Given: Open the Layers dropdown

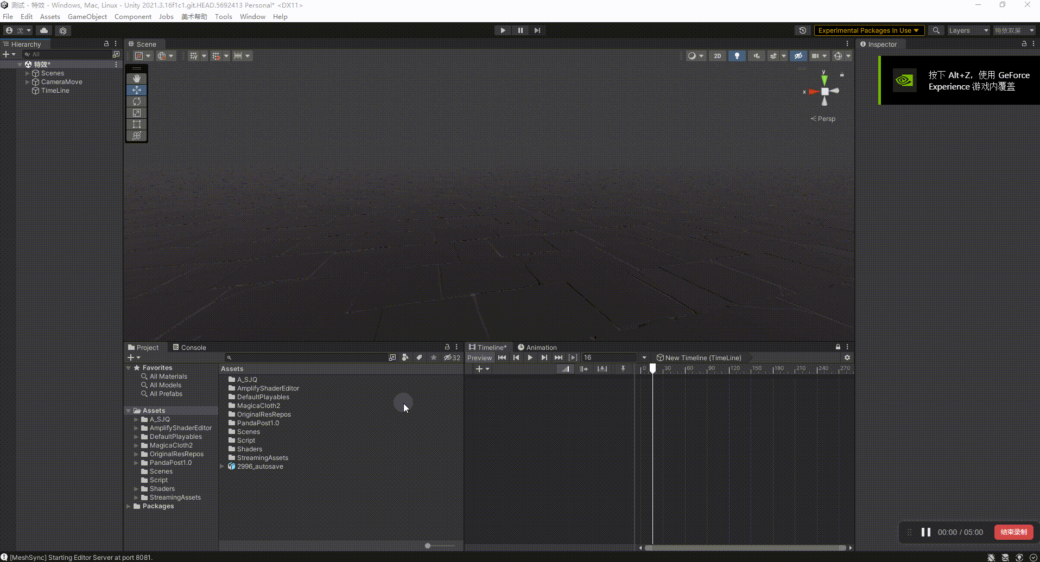Looking at the screenshot, I should click(x=968, y=30).
